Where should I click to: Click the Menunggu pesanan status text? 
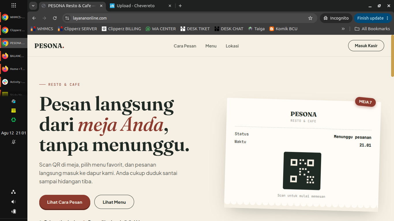(x=352, y=137)
